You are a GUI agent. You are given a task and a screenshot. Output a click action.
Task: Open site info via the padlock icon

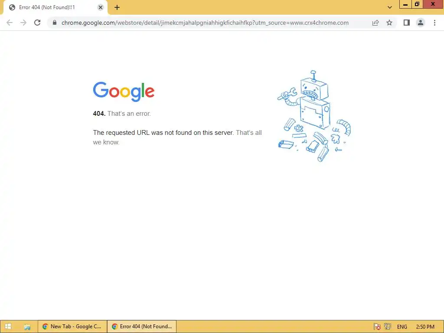coord(55,23)
